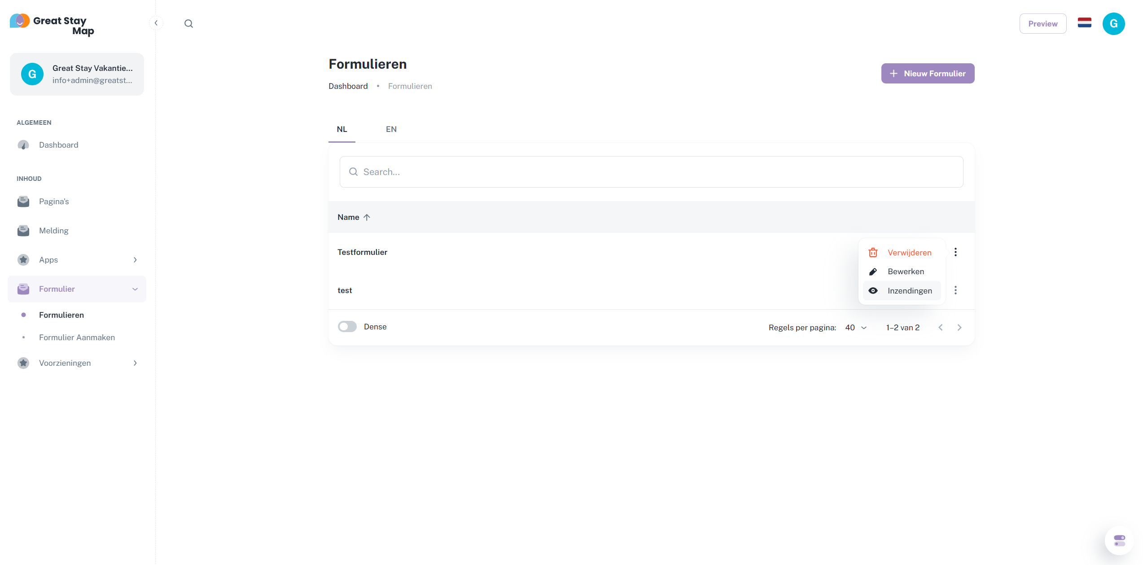Viewport: 1143px width, 565px height.
Task: Toggle the Dense switch
Action: click(x=347, y=327)
